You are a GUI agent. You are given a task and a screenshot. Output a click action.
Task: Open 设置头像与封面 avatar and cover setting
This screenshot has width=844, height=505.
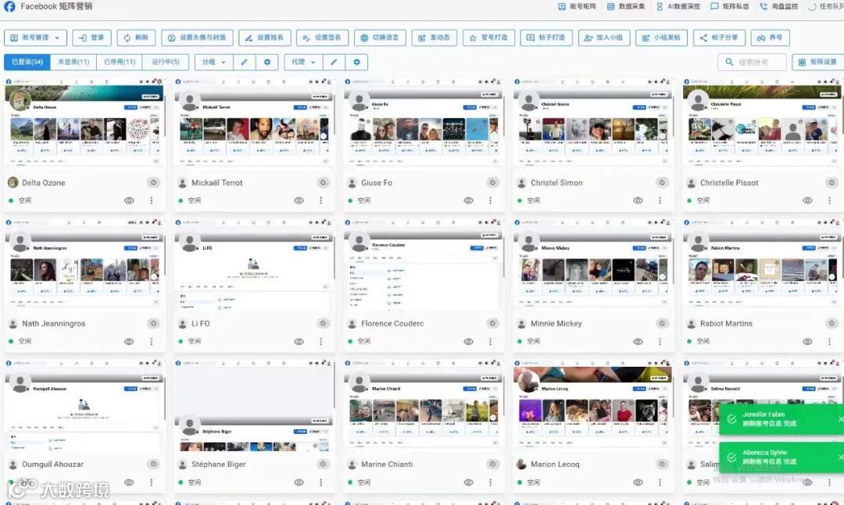pyautogui.click(x=197, y=37)
